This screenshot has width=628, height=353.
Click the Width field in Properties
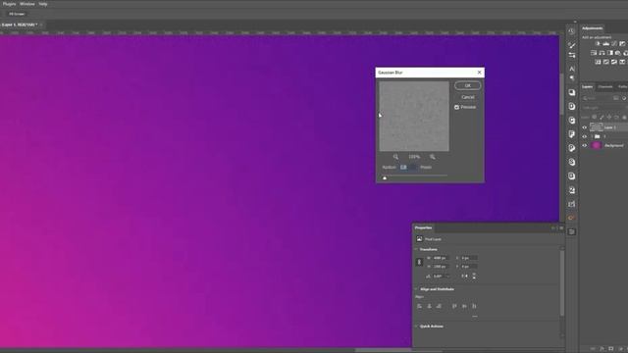click(x=441, y=258)
